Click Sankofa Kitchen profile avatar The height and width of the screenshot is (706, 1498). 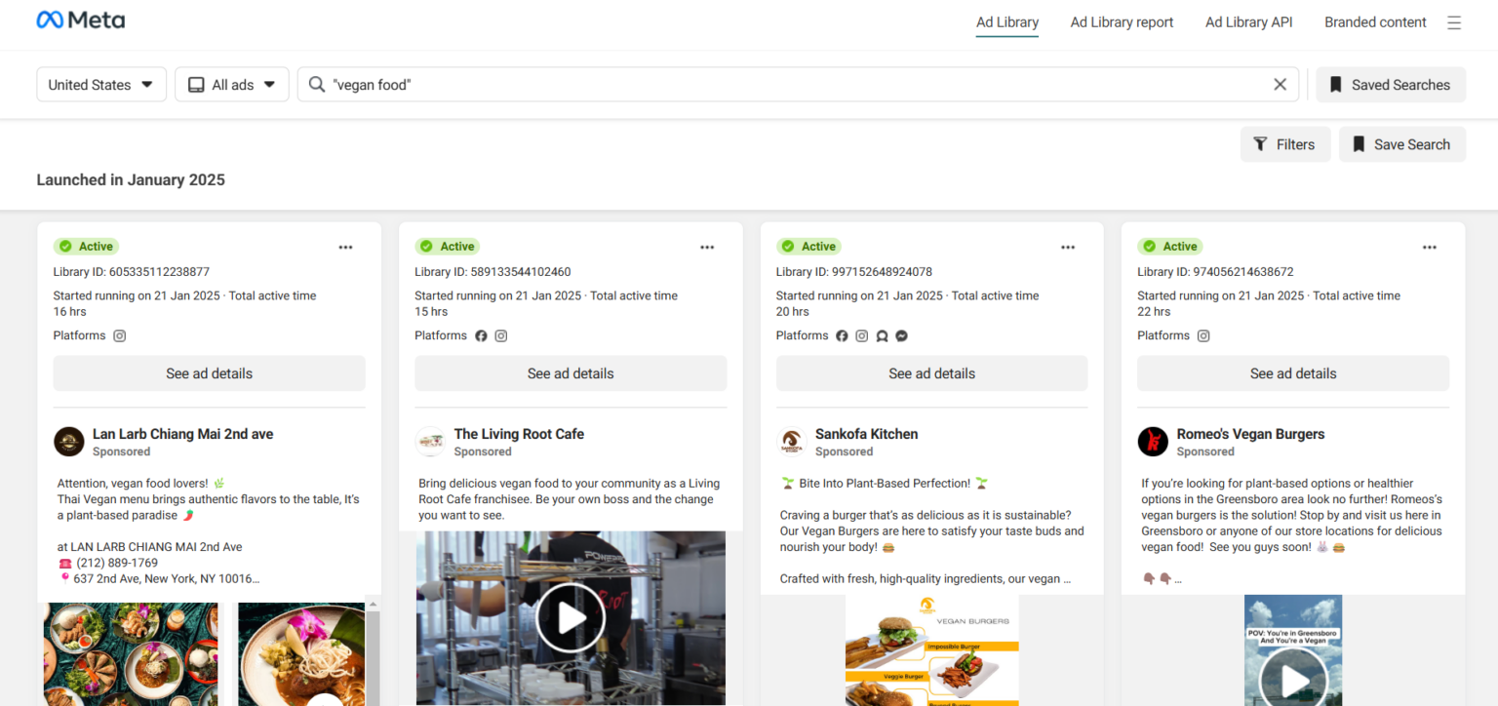coord(791,442)
